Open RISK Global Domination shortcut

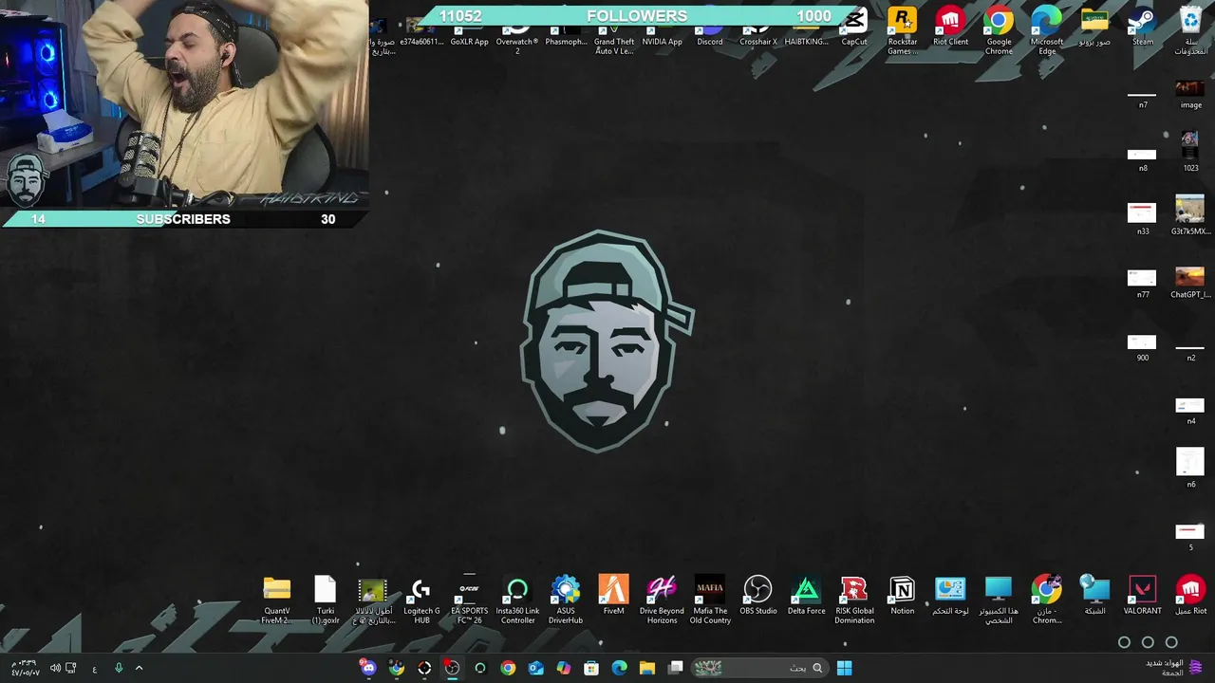coord(854,600)
